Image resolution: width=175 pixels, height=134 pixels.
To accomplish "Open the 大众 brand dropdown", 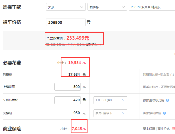I will click(x=66, y=7).
